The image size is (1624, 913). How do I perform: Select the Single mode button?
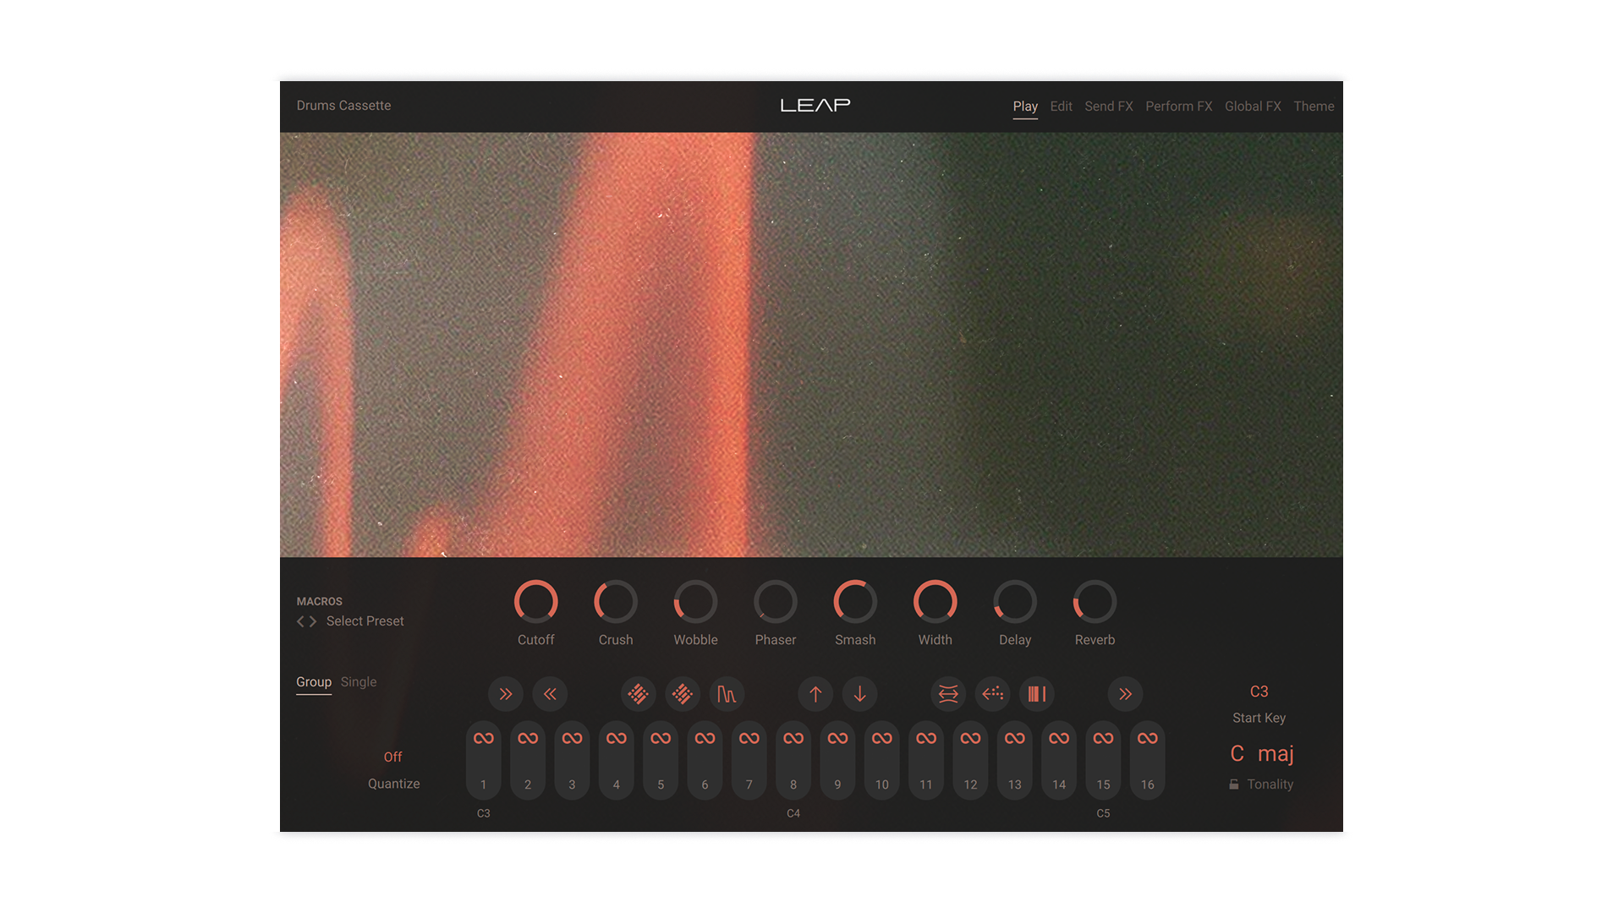[x=358, y=681]
